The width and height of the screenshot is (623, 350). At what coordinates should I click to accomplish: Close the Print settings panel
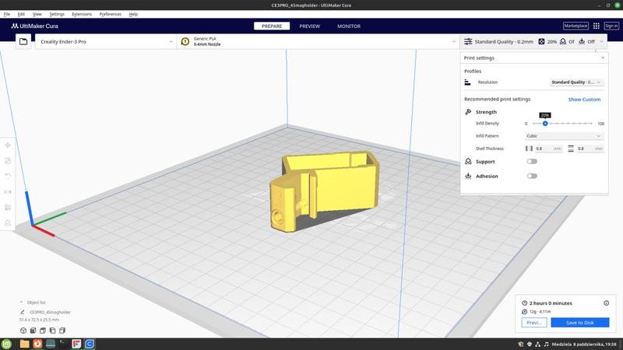click(603, 58)
